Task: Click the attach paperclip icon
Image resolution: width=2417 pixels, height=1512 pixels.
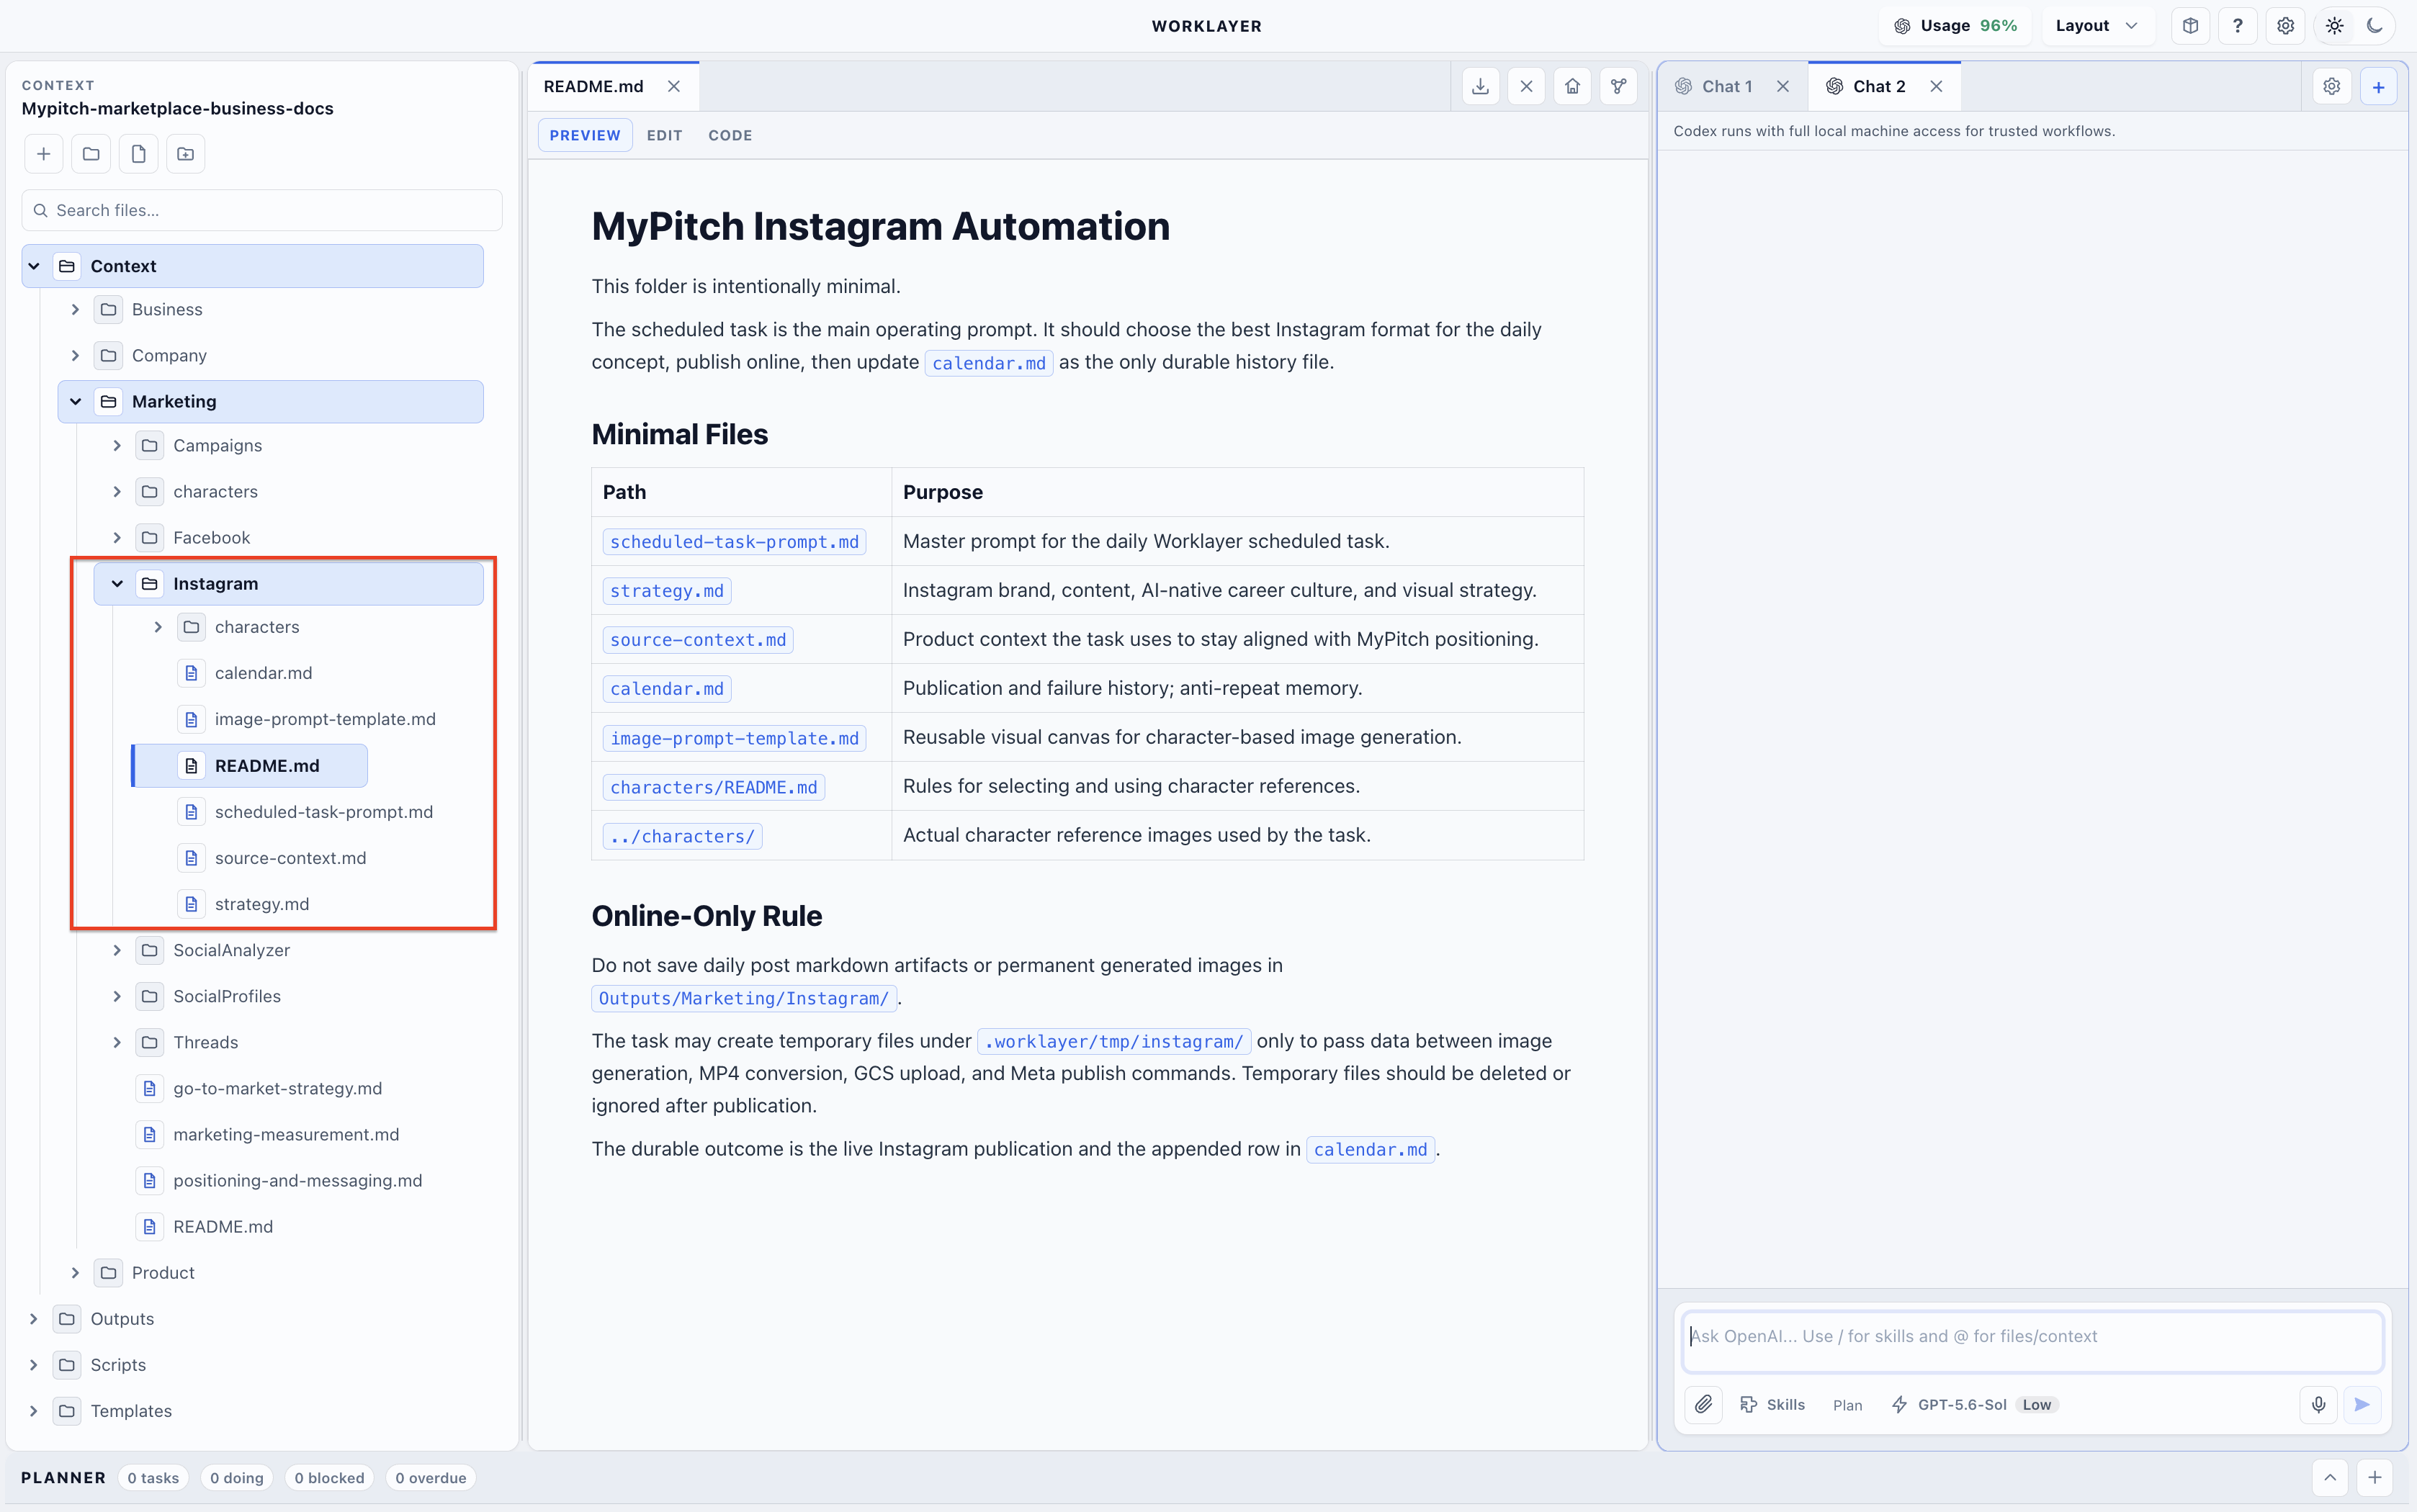Action: pyautogui.click(x=1703, y=1404)
